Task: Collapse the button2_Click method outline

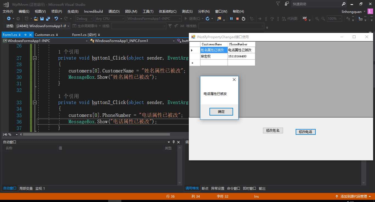Action: [x=35, y=102]
